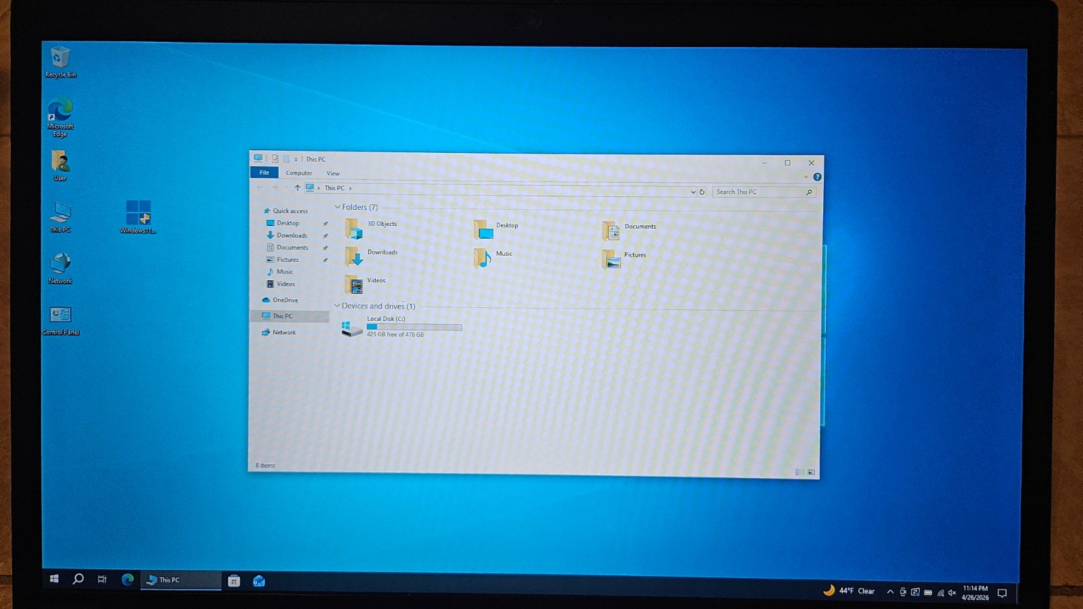
Task: Open the Computer ribbon tab
Action: coord(299,173)
